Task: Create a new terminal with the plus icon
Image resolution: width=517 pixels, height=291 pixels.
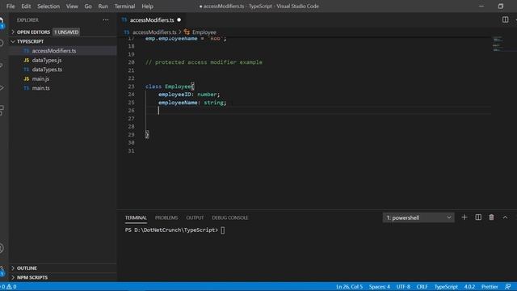Action: 464,217
